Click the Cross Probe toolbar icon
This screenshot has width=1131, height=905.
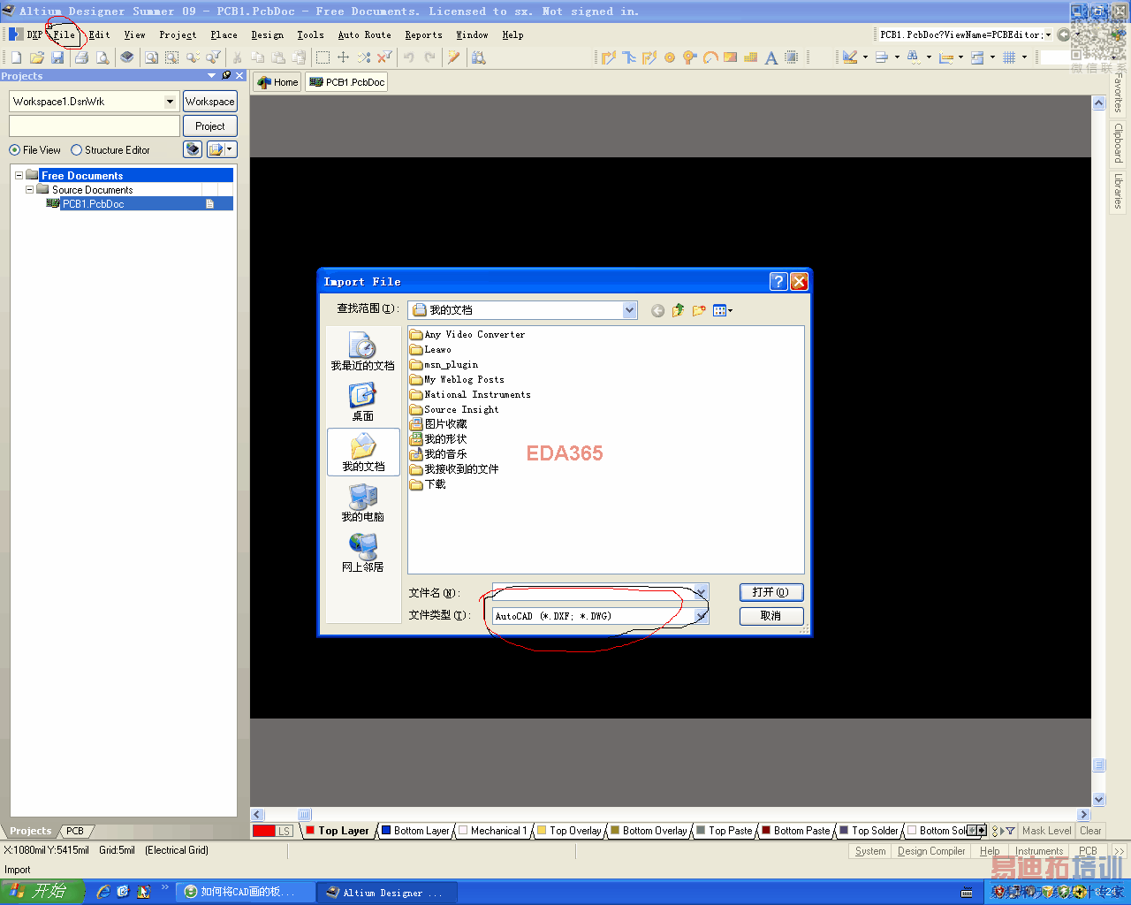pos(453,57)
